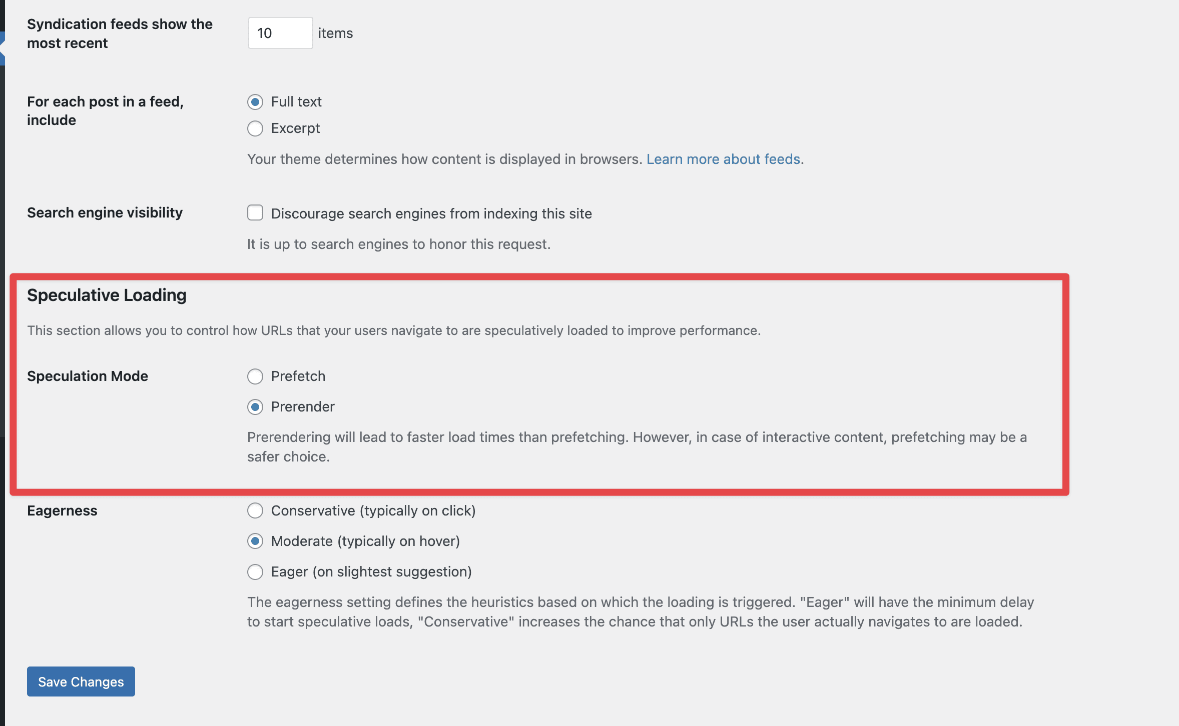Set eagerness to Moderate
1179x726 pixels.
tap(255, 541)
